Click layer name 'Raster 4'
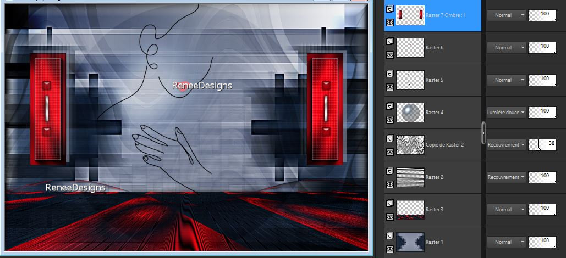The height and width of the screenshot is (258, 566). tap(435, 113)
